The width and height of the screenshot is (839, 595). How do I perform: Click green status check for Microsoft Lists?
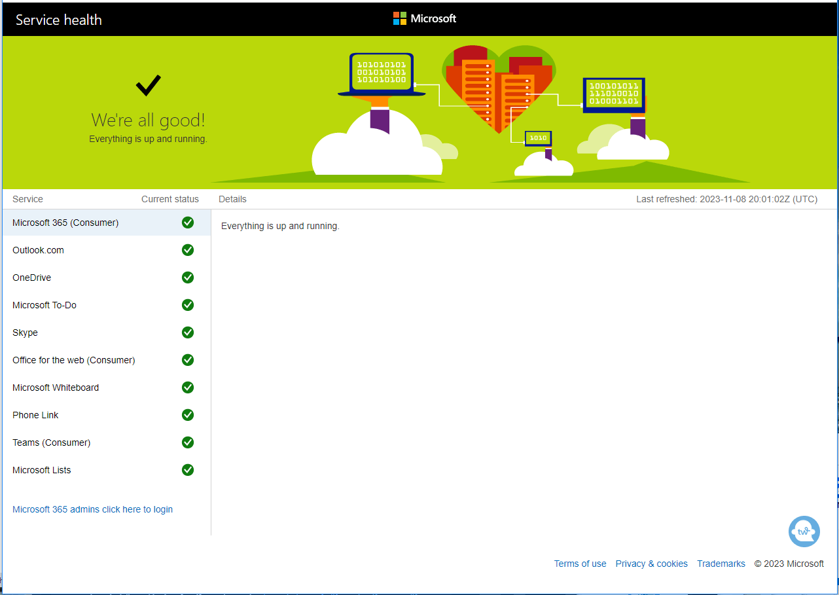click(188, 470)
